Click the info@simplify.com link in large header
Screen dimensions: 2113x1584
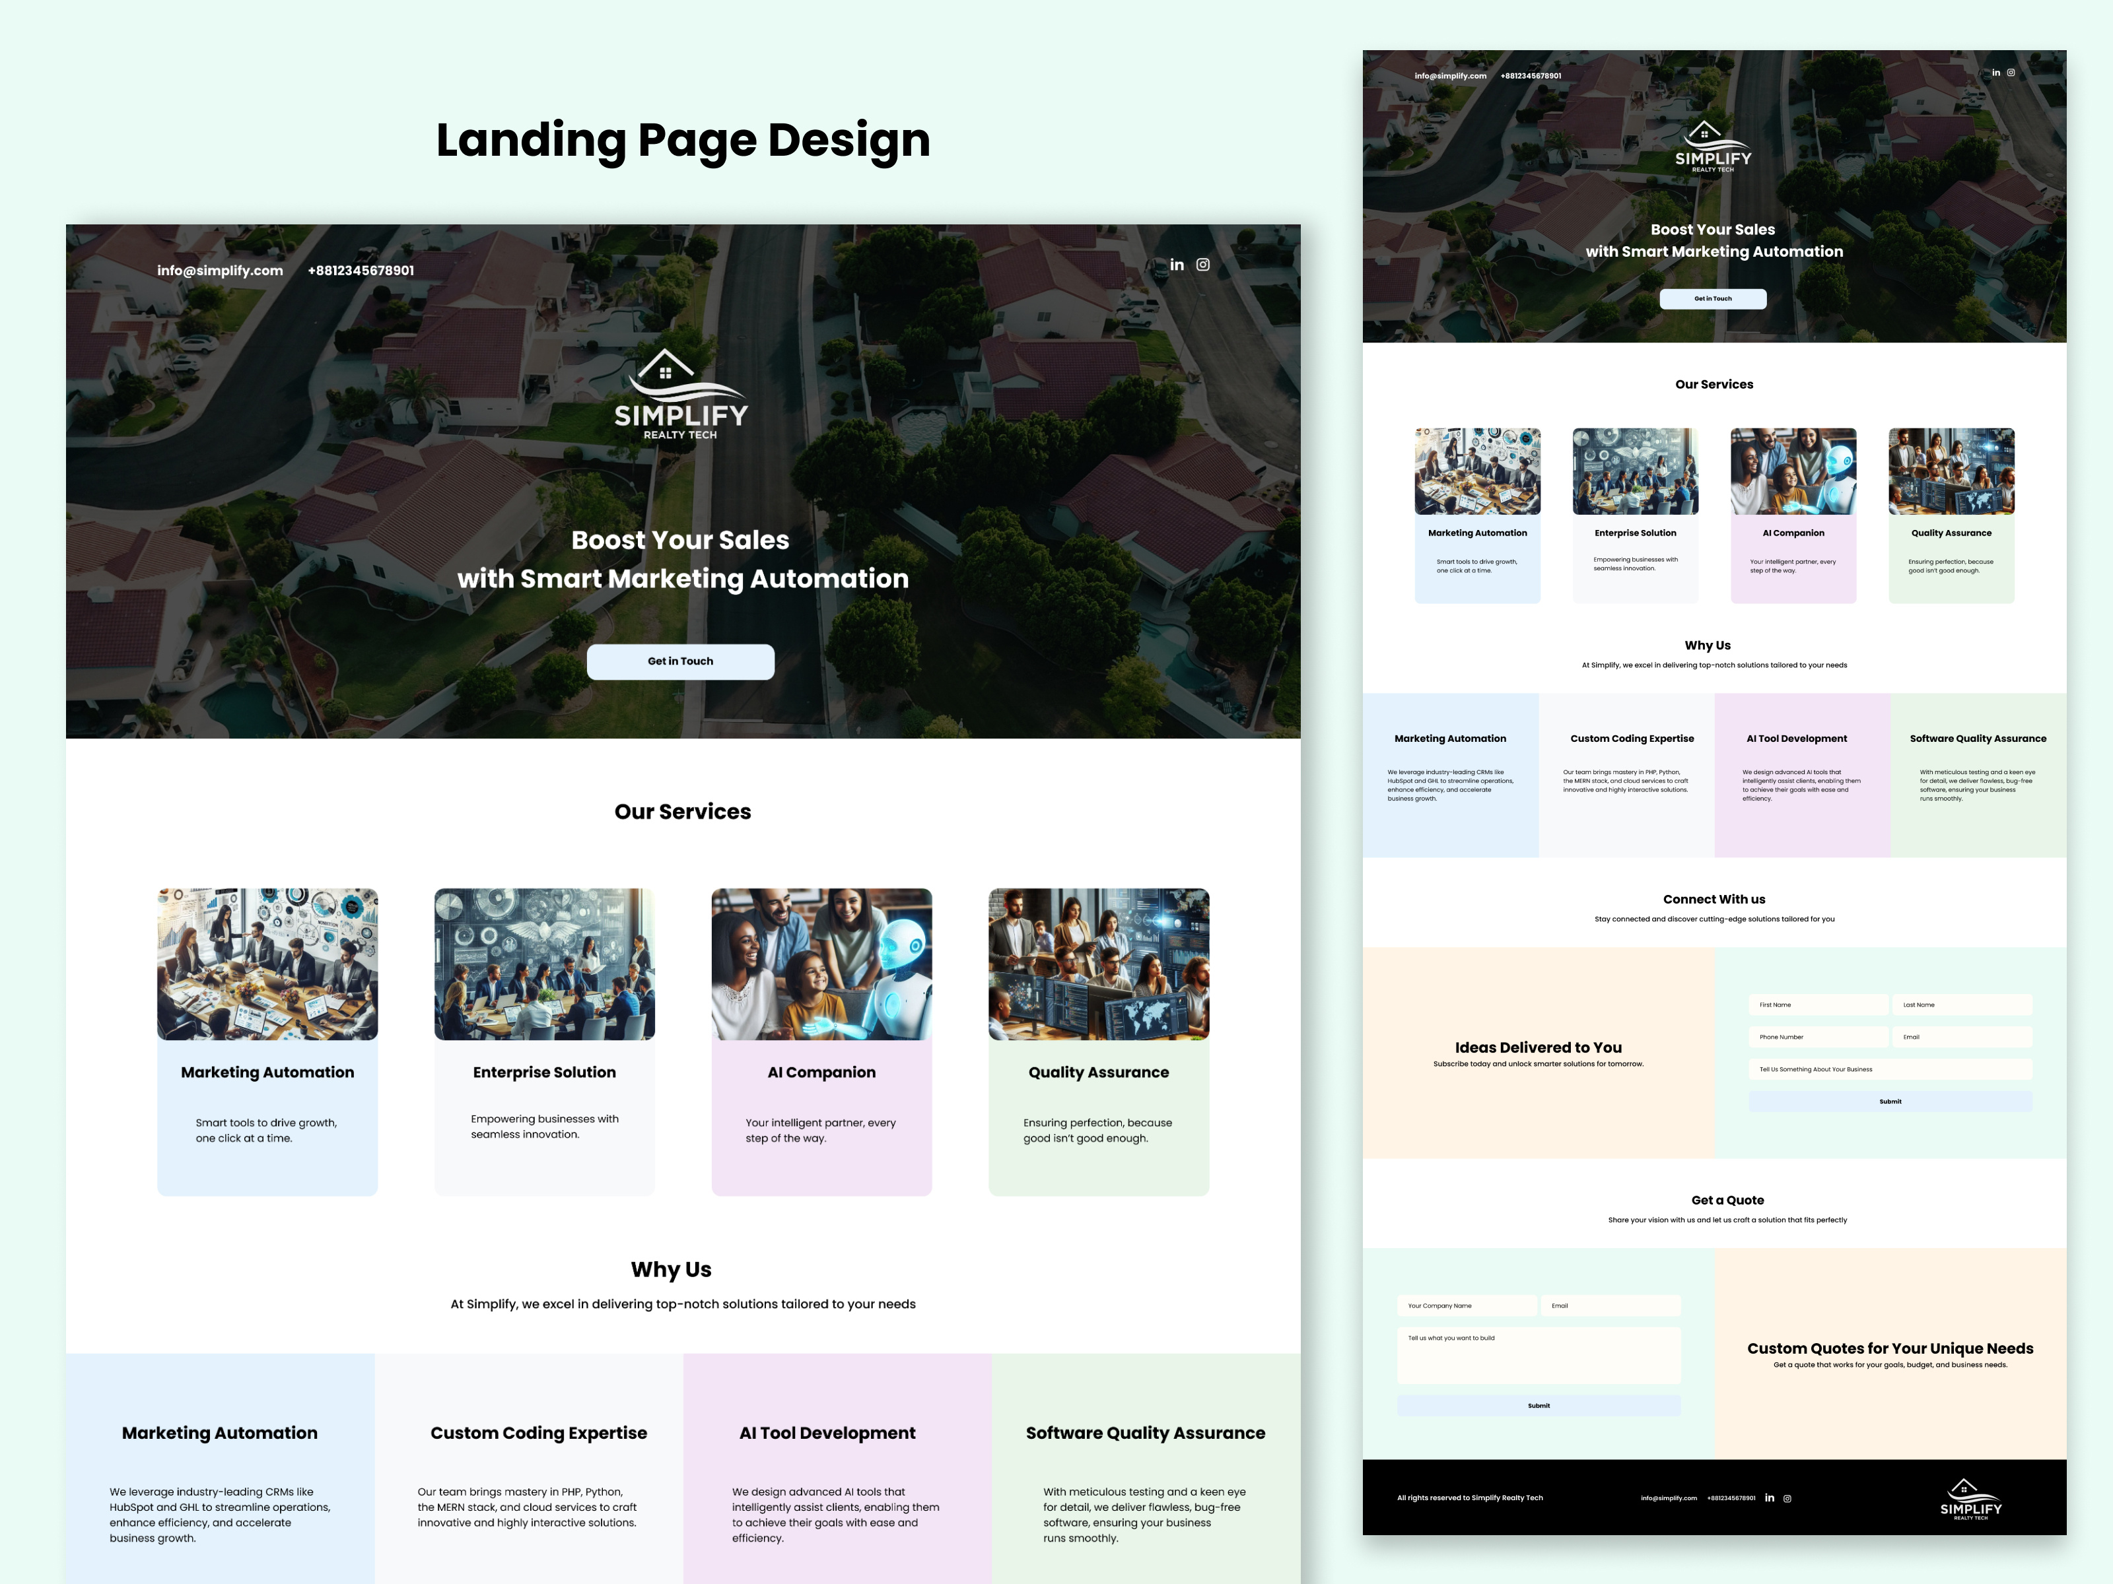pos(220,270)
